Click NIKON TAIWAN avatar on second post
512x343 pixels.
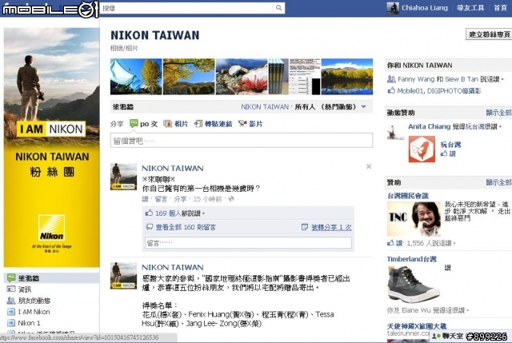[123, 276]
